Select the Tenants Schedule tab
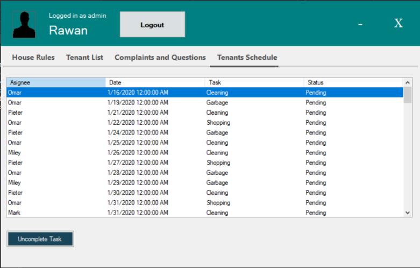 click(247, 58)
